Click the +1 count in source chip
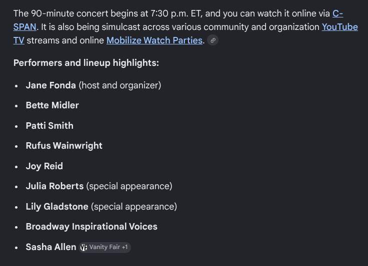 tap(124, 247)
